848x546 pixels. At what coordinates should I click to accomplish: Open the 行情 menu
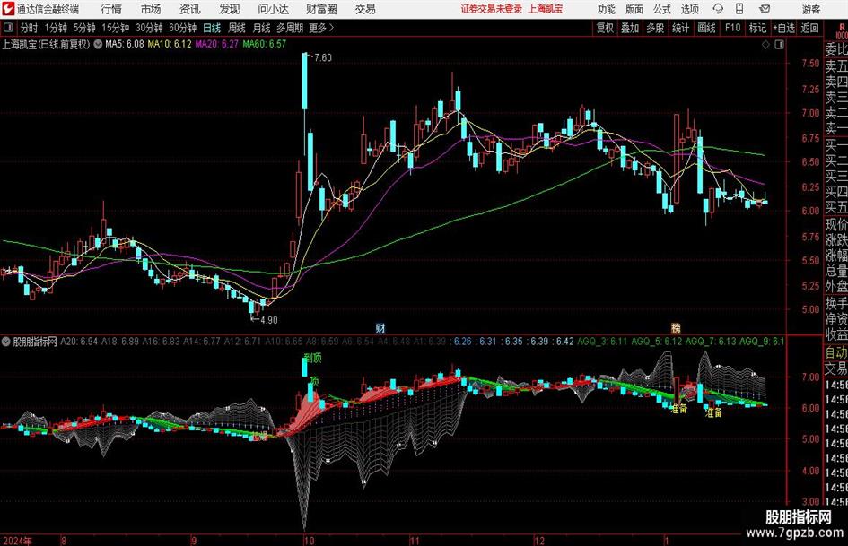111,9
